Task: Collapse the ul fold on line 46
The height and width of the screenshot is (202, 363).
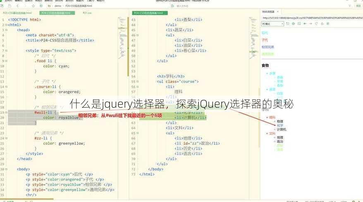Action: pyautogui.click(x=138, y=35)
